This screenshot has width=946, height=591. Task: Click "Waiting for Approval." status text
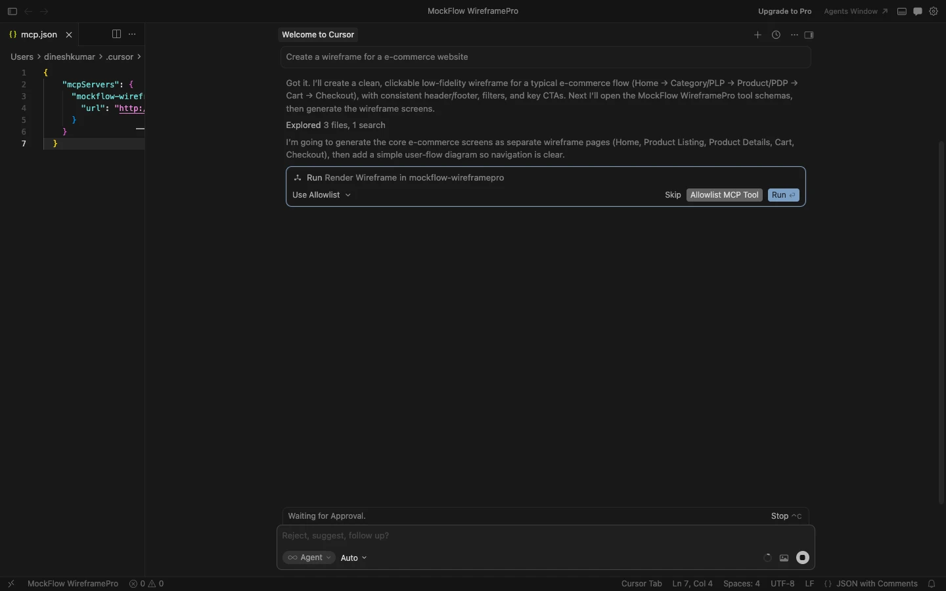pyautogui.click(x=327, y=516)
